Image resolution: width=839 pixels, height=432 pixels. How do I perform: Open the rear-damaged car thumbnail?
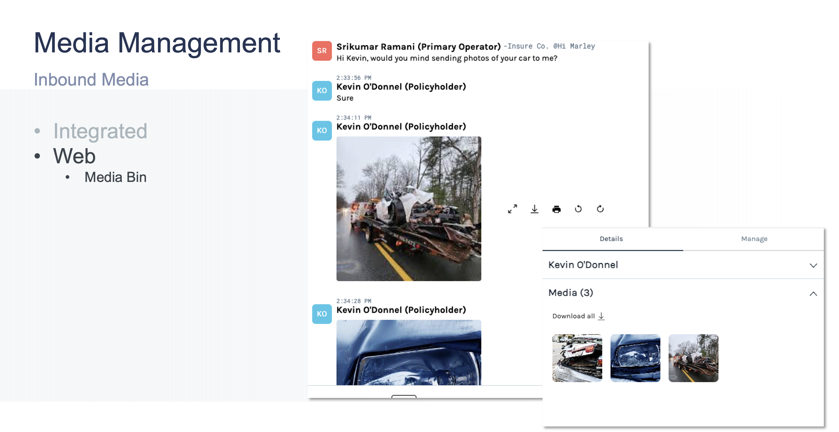(x=577, y=358)
